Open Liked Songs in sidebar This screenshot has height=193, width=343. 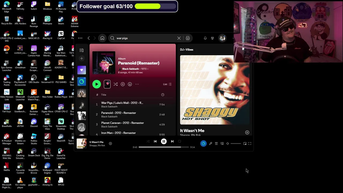(81, 70)
